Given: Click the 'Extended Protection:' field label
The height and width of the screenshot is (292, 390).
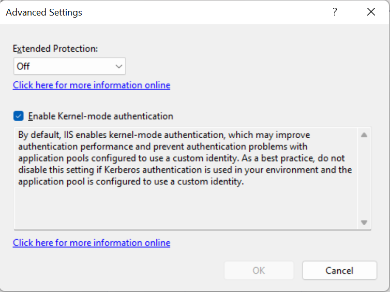Looking at the screenshot, I should coord(55,49).
